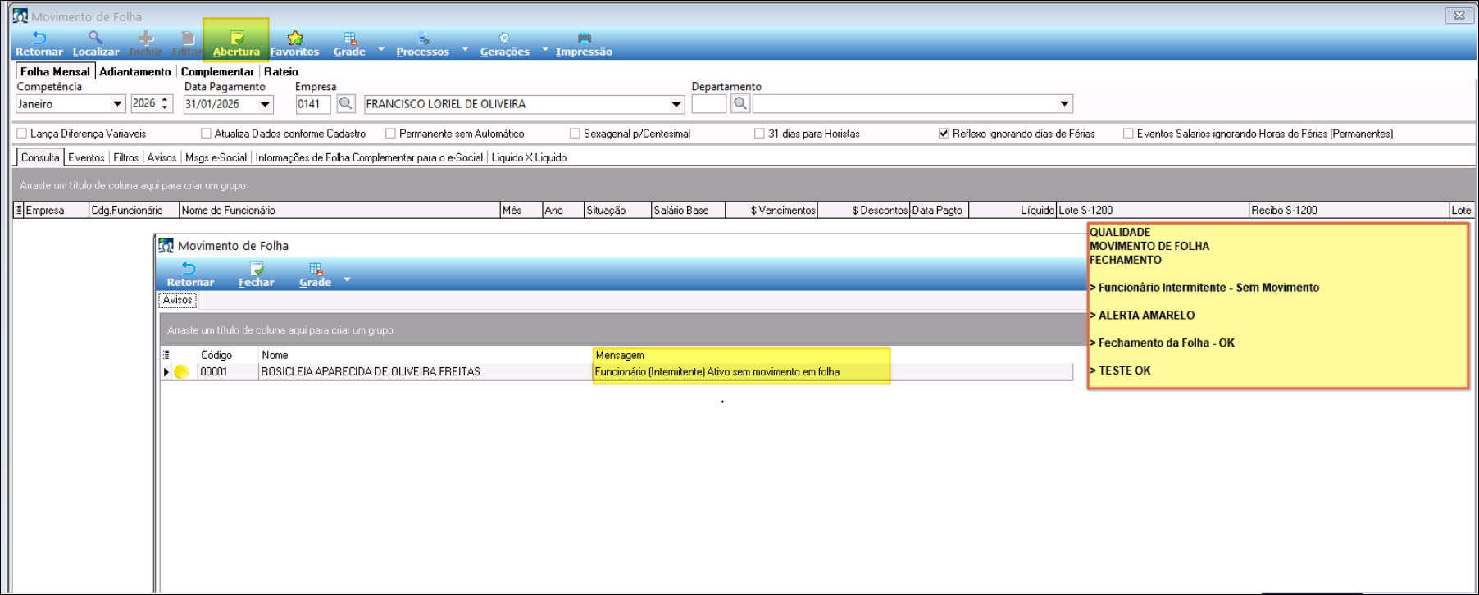Switch to the Adiantamento tab
Screen dimensions: 1479x595
134,72
